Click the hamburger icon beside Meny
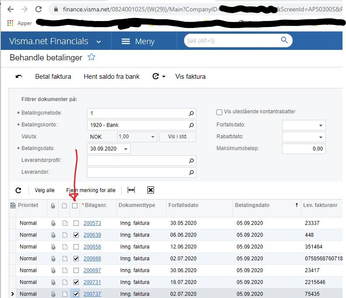The width and height of the screenshot is (346, 298). pyautogui.click(x=126, y=42)
